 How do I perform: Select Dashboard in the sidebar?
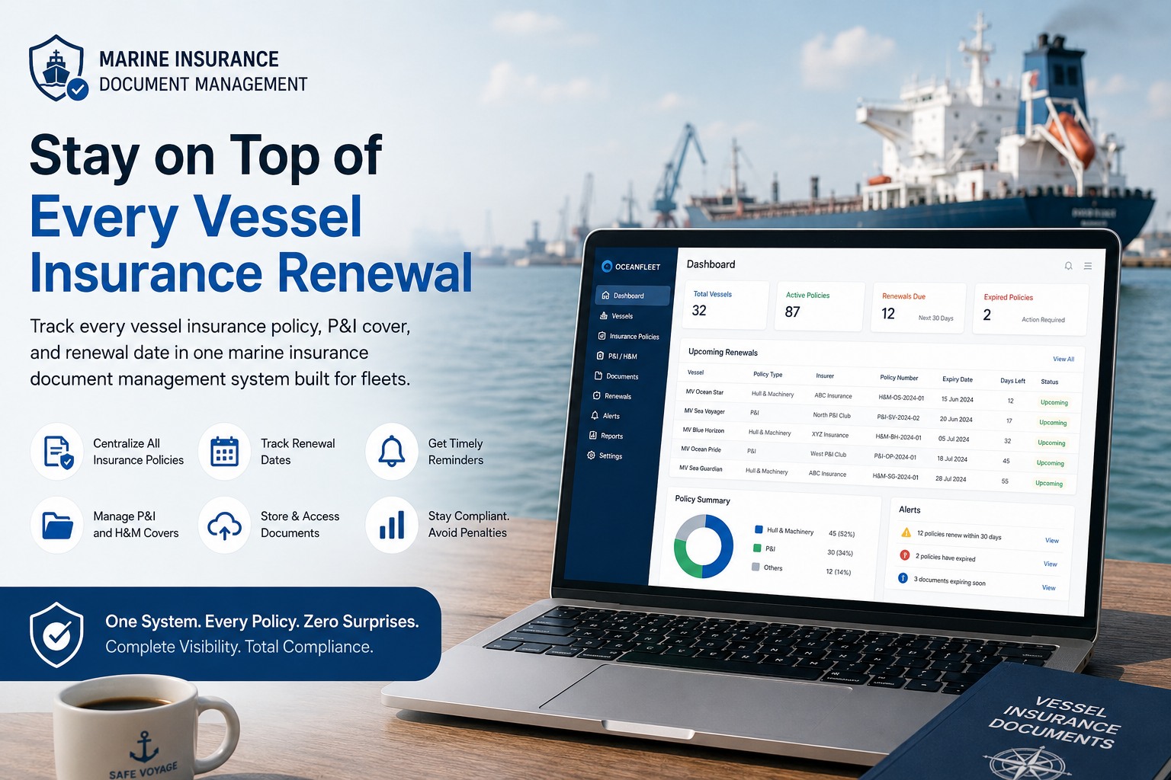pyautogui.click(x=633, y=296)
